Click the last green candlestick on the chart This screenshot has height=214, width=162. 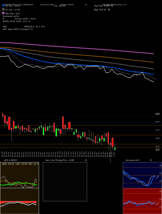[x=115, y=149]
